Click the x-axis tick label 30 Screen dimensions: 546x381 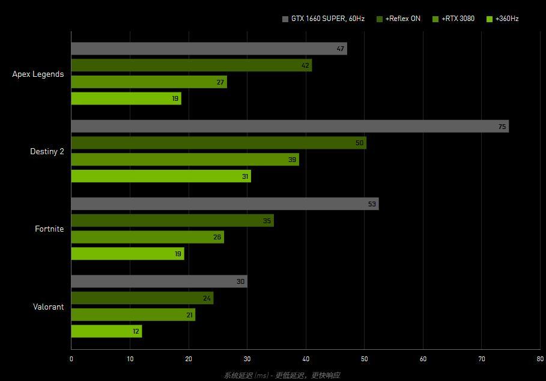coord(247,359)
